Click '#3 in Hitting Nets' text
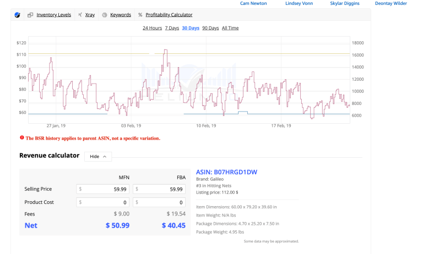This screenshot has height=254, width=423. pyautogui.click(x=214, y=186)
